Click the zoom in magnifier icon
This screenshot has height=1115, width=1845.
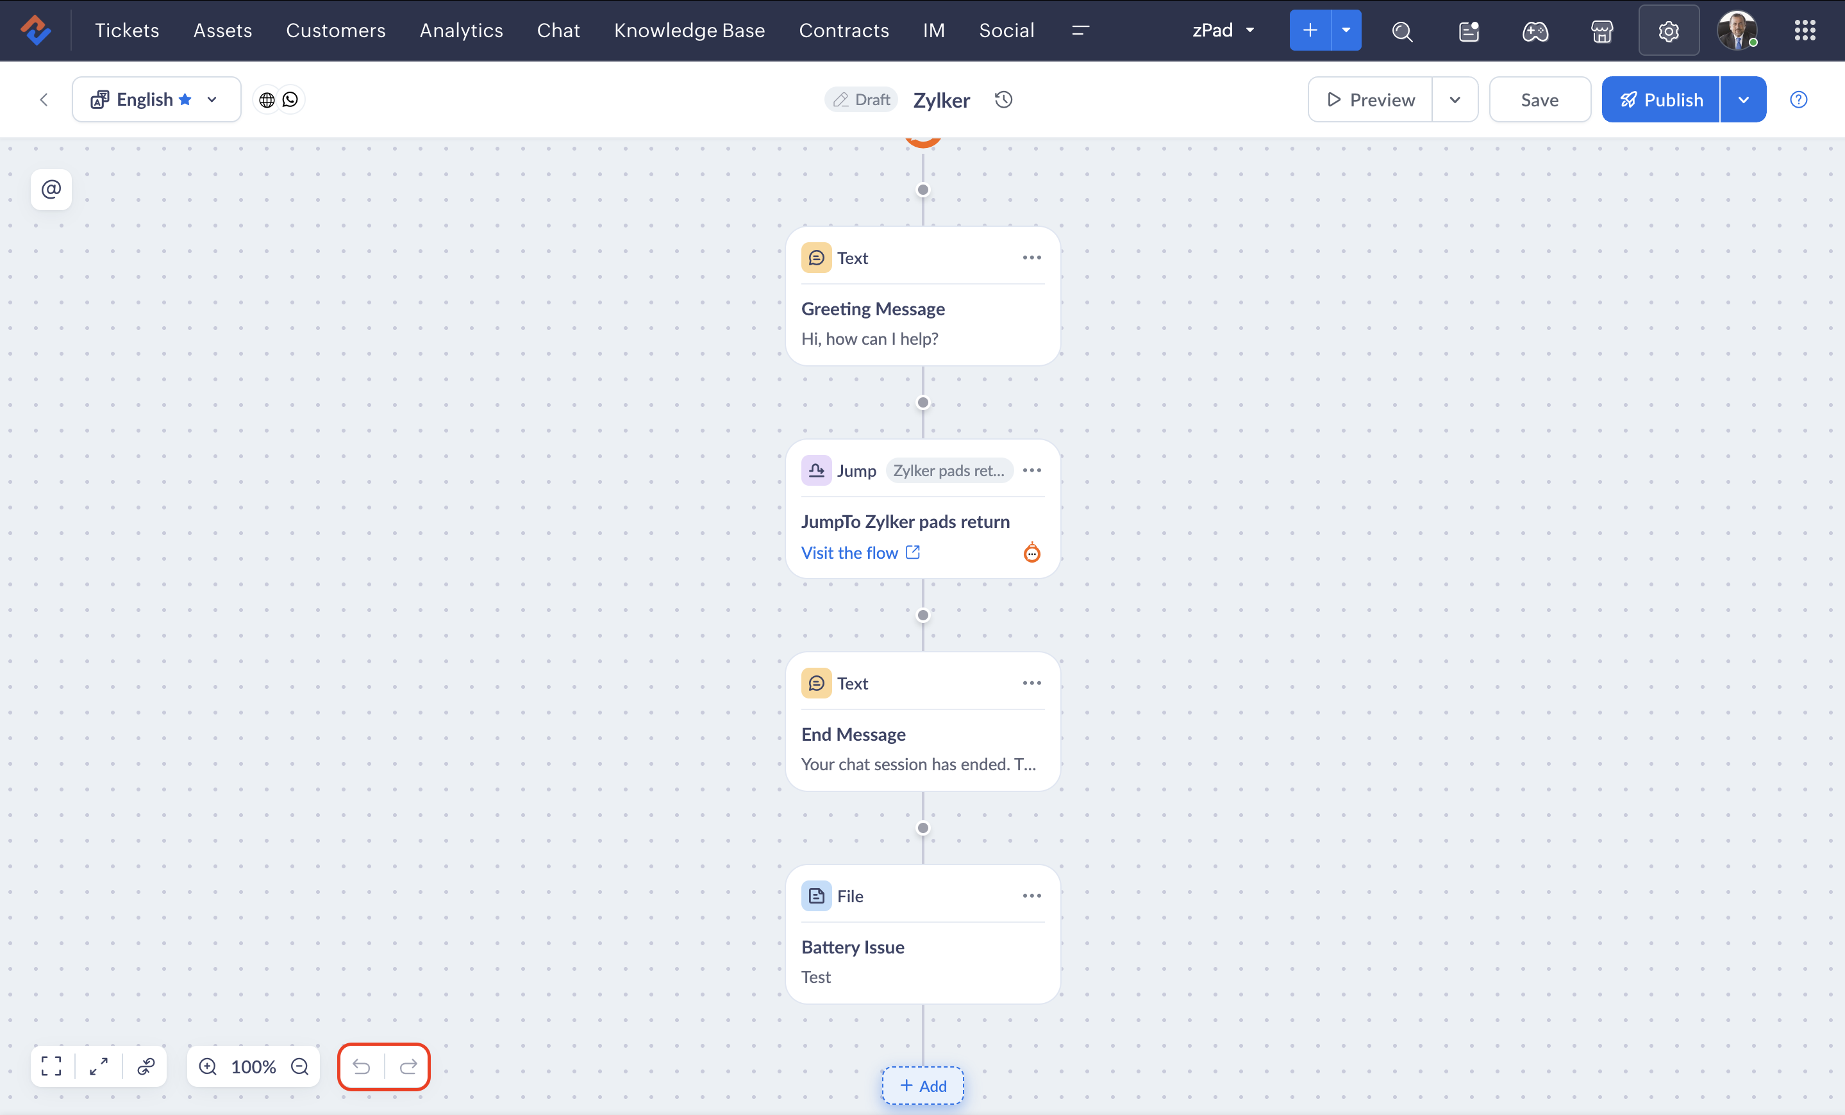coord(208,1066)
